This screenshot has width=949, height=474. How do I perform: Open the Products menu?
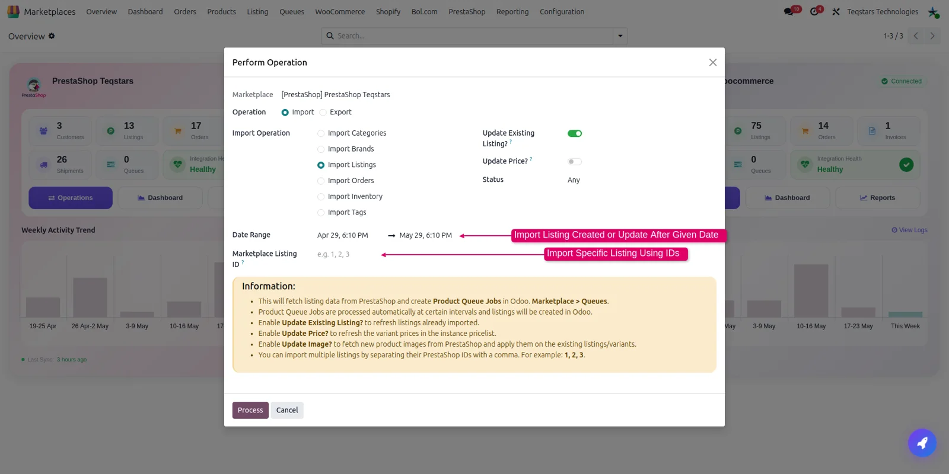coord(221,12)
